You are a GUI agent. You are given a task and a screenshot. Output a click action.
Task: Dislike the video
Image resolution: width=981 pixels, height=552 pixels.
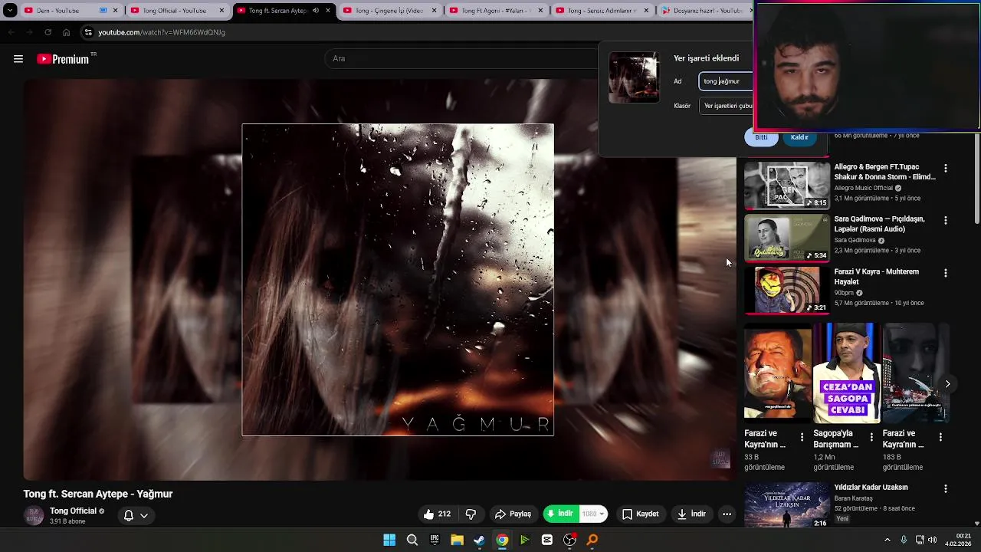(x=471, y=514)
